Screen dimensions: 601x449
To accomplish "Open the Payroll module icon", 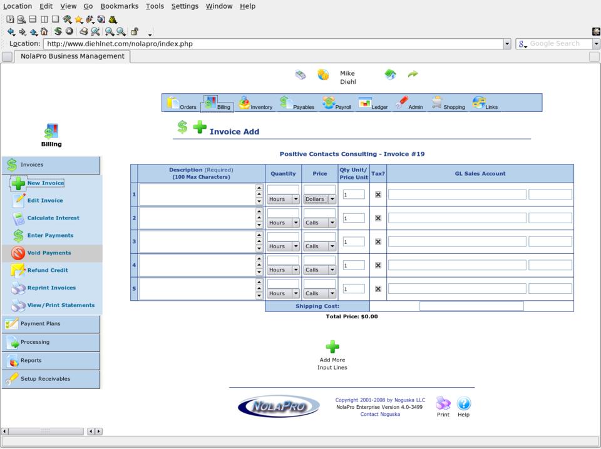I will 329,103.
